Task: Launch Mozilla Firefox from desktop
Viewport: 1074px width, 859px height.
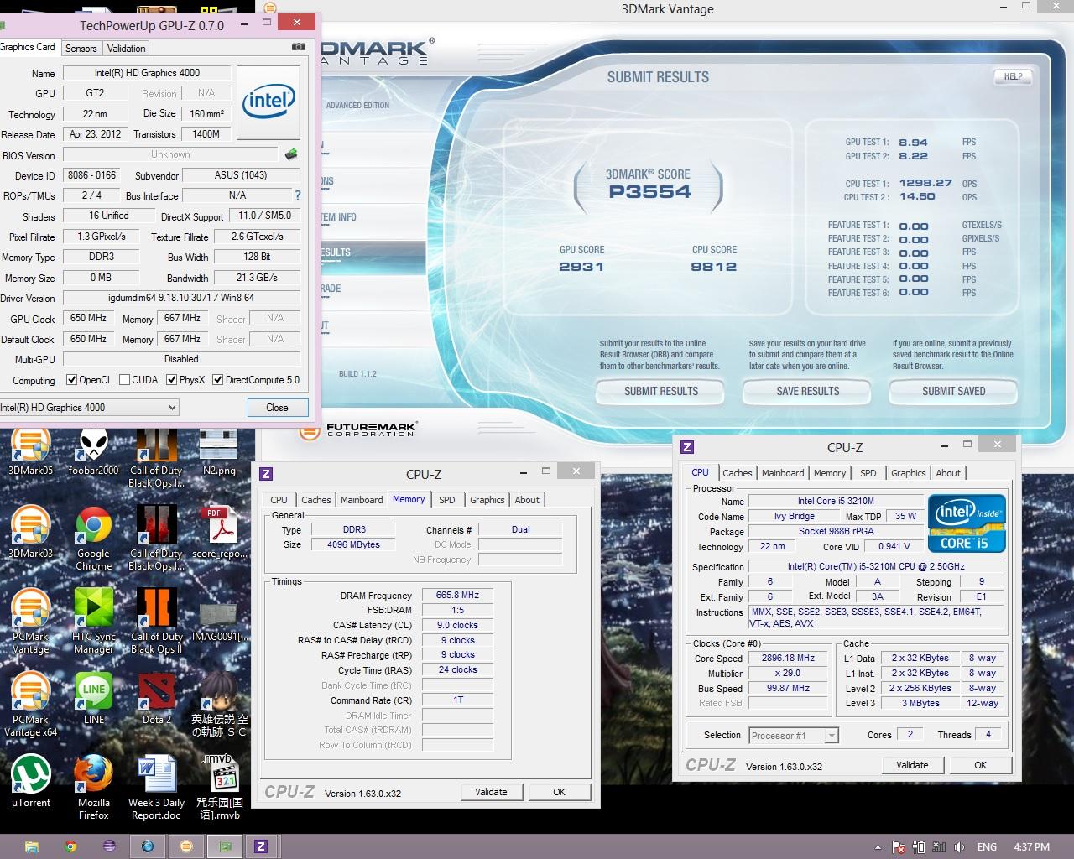Action: coord(93,787)
